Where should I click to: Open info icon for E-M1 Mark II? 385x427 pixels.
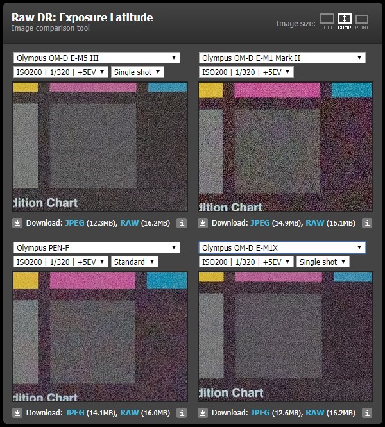366,223
